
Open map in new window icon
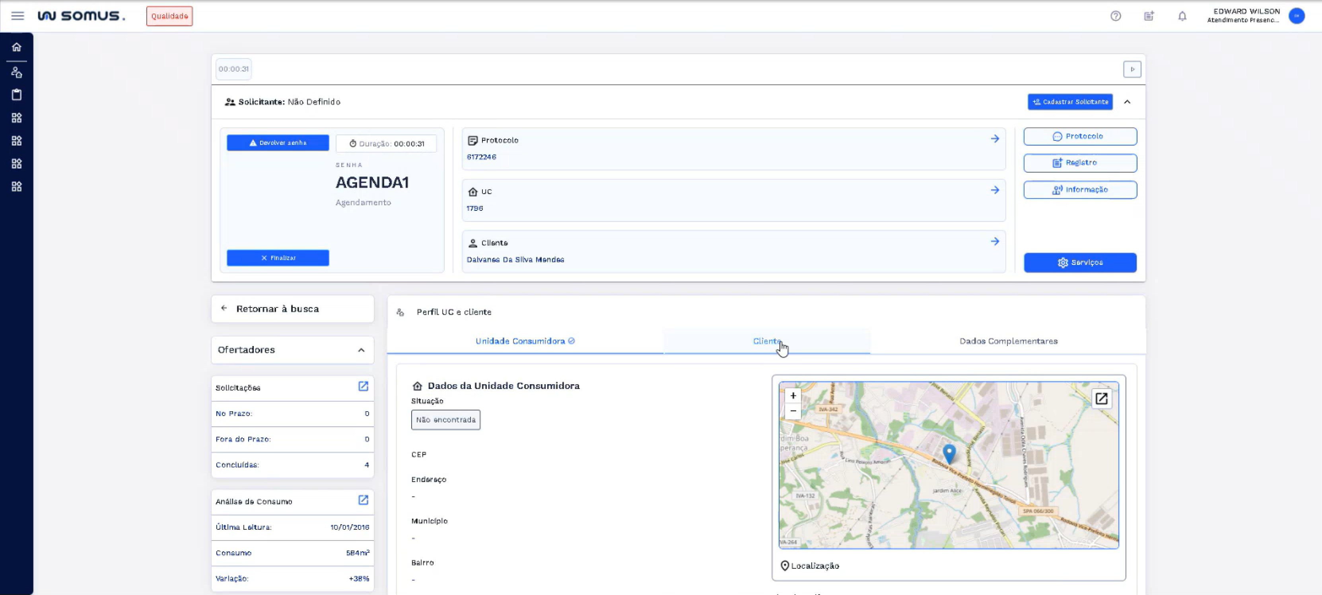tap(1101, 399)
